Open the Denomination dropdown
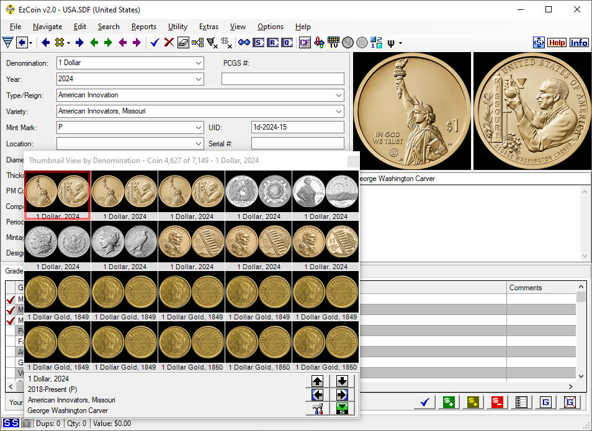This screenshot has width=592, height=431. [198, 63]
